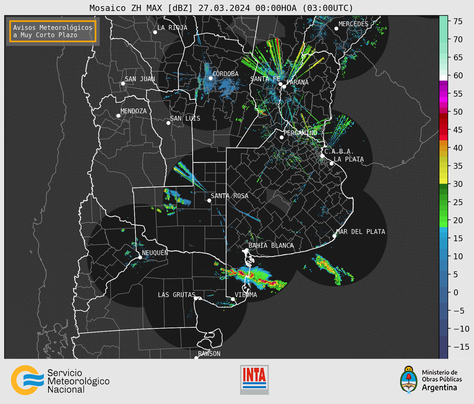Click the Pergamino city marker
The height and width of the screenshot is (404, 474).
[x=282, y=137]
